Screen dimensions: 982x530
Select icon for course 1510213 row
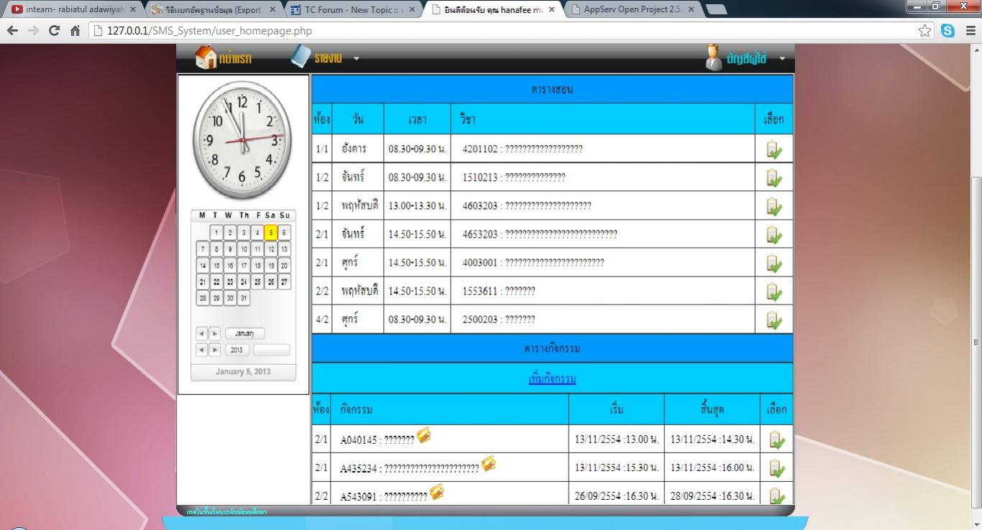coord(774,177)
